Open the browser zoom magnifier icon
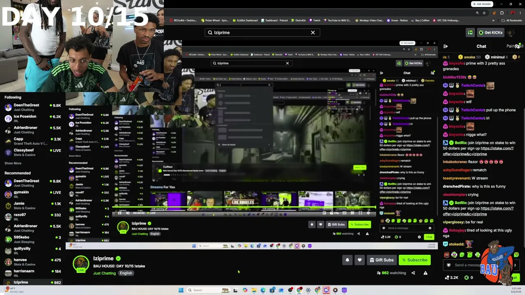 coord(477,13)
